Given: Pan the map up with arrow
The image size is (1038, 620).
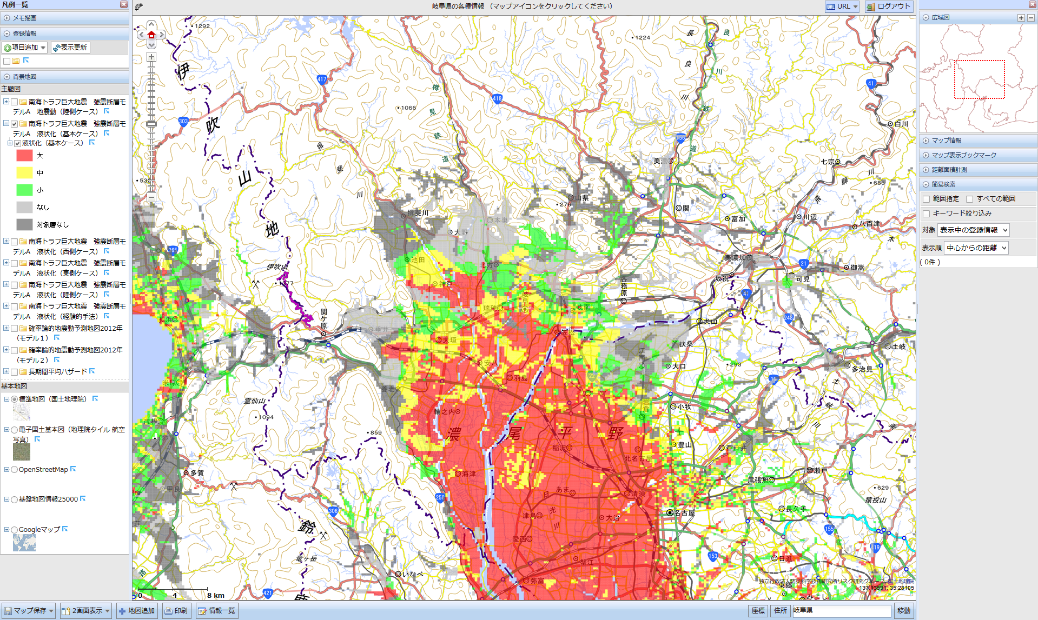Looking at the screenshot, I should pos(151,24).
